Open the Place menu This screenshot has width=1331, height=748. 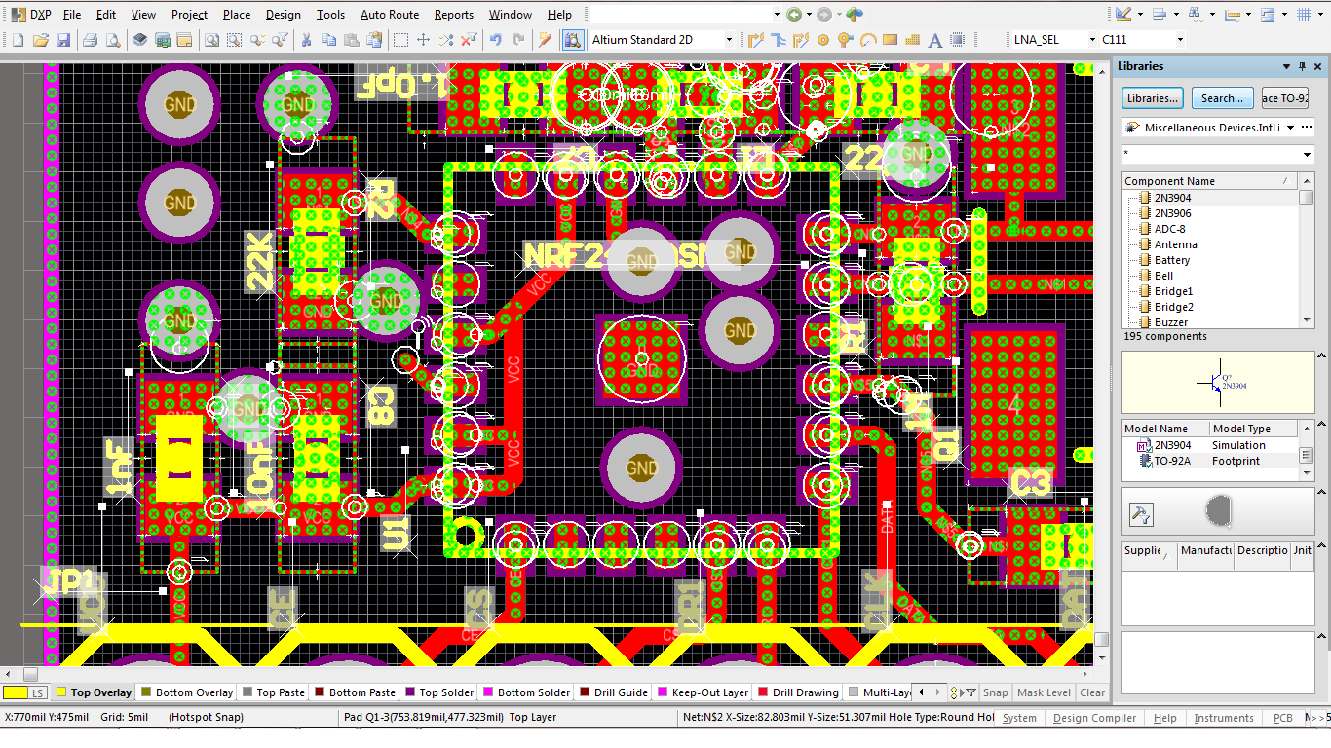click(236, 15)
